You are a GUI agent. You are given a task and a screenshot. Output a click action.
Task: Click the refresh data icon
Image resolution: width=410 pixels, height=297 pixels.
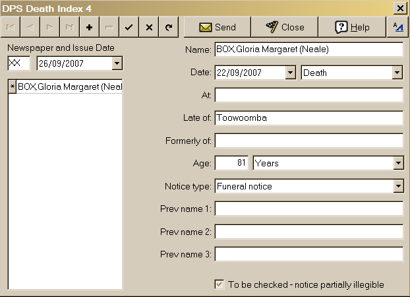tap(169, 27)
